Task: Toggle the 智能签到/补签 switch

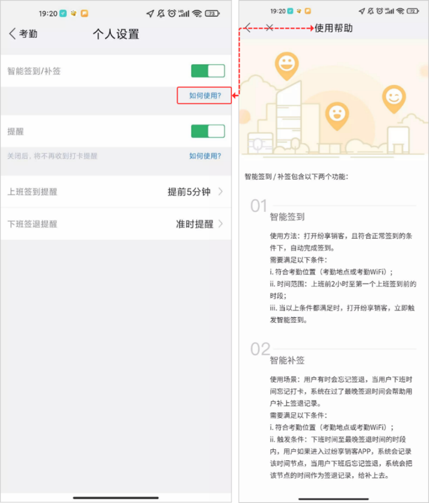Action: click(x=208, y=71)
